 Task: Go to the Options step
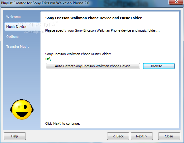pyautogui.click(x=12, y=37)
